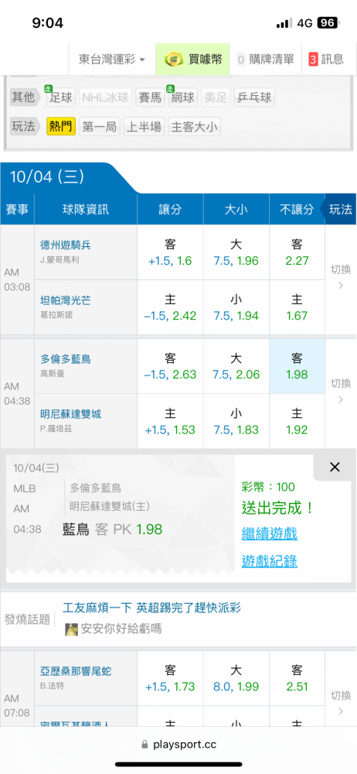
Task: Open the 遊戲紀錄 link
Action: [269, 561]
